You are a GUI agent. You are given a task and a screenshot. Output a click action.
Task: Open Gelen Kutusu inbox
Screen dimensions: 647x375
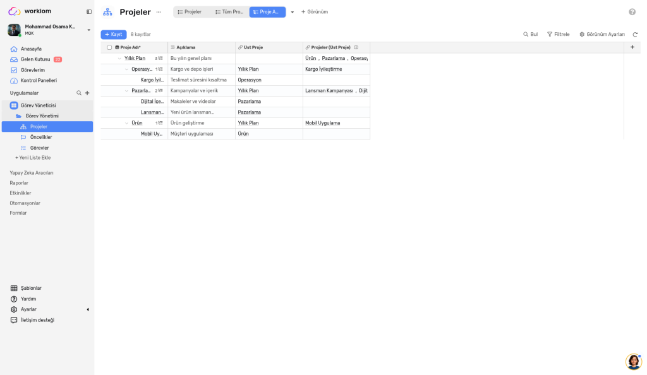coord(35,59)
